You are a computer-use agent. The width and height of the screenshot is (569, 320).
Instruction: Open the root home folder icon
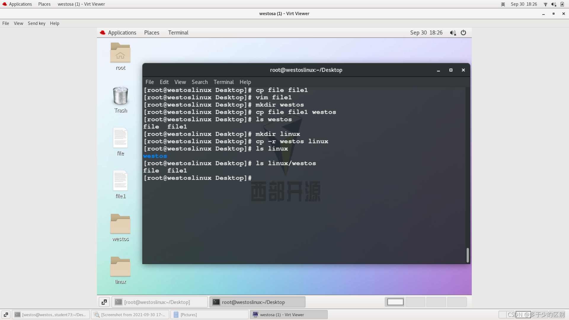point(120,53)
